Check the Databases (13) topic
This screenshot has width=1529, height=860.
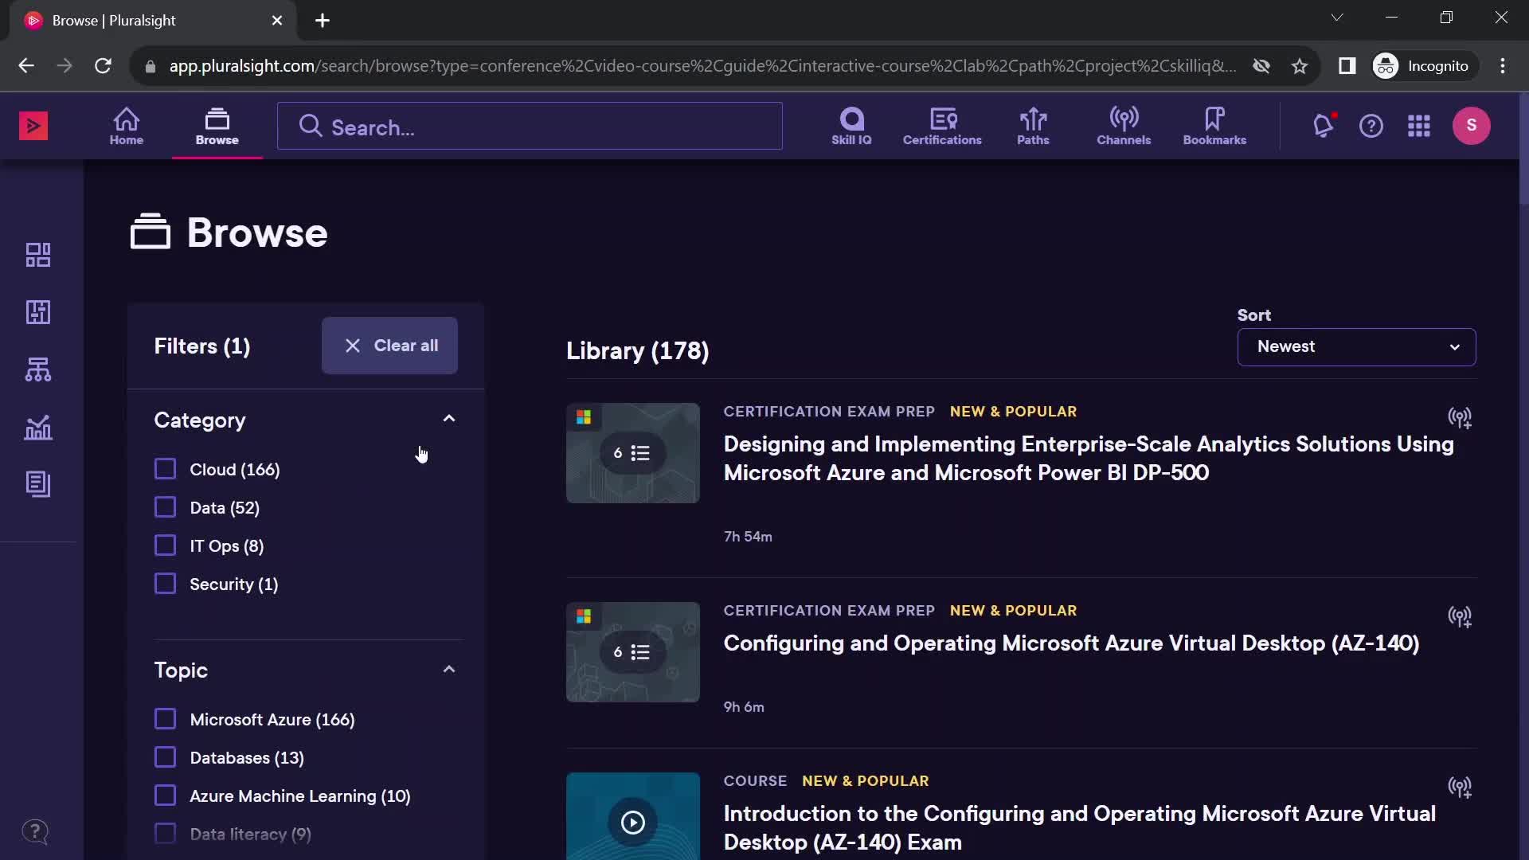pos(165,757)
